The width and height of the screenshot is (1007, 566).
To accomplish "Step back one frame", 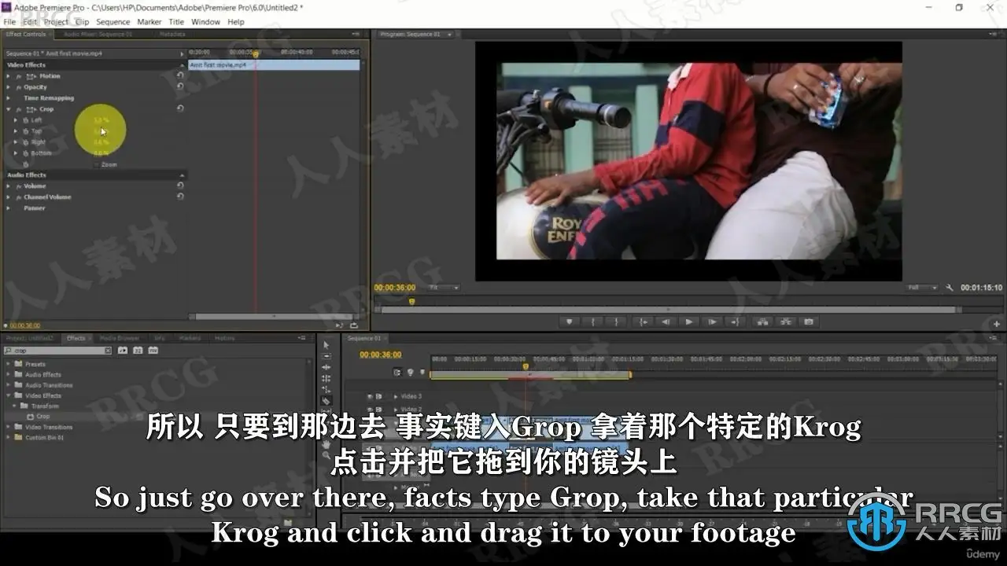I will click(666, 322).
